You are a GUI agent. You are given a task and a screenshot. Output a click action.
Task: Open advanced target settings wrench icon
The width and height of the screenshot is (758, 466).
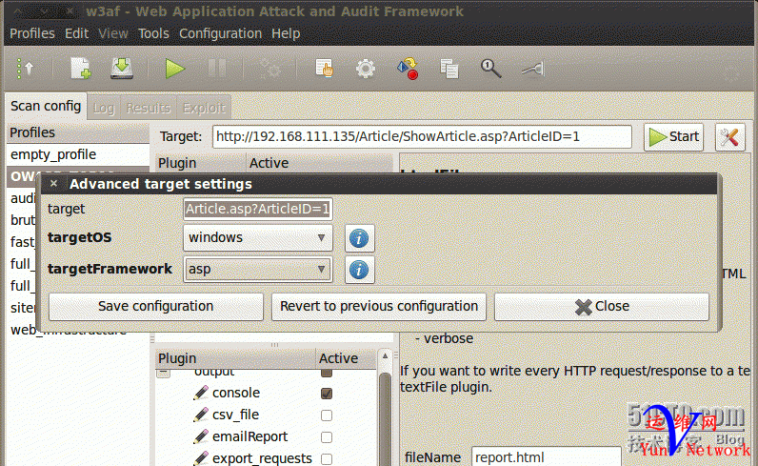coord(730,137)
